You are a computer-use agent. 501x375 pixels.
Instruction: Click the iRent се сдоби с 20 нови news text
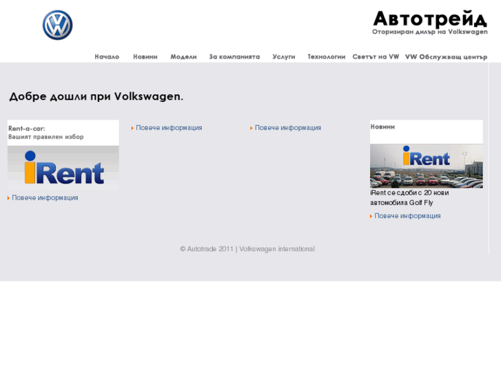tap(409, 197)
